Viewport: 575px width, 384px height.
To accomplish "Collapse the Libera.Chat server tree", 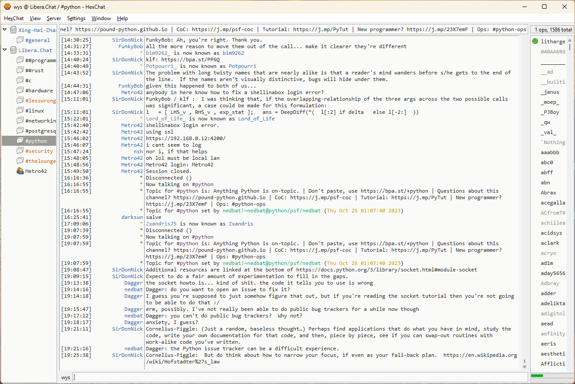I will (x=5, y=50).
